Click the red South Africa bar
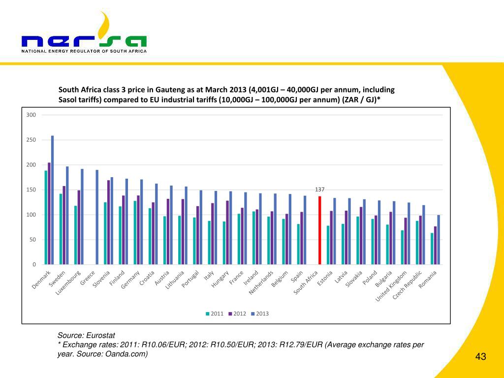Image resolution: width=504 pixels, height=378 pixels. coord(319,230)
